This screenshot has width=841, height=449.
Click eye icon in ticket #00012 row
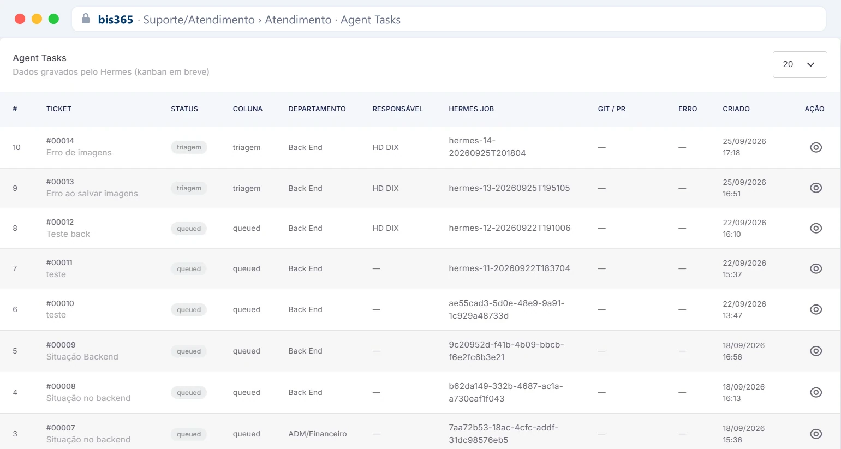tap(816, 228)
